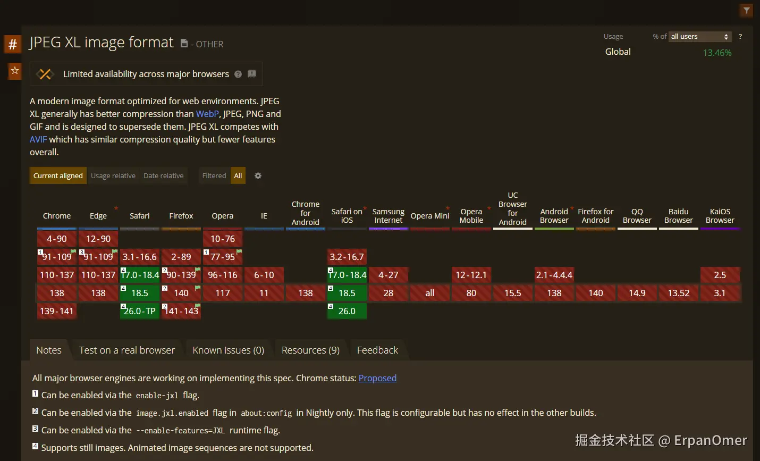Star the JPEG XL feature as favorite

point(15,70)
